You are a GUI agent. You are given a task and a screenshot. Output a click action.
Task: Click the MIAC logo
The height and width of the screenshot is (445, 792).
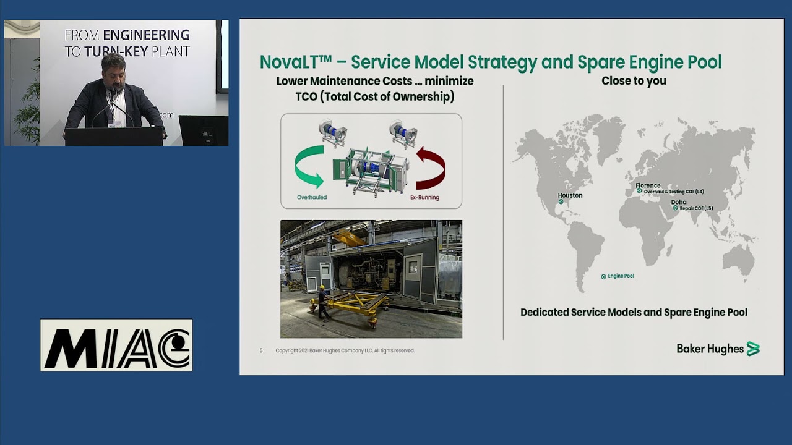click(116, 345)
